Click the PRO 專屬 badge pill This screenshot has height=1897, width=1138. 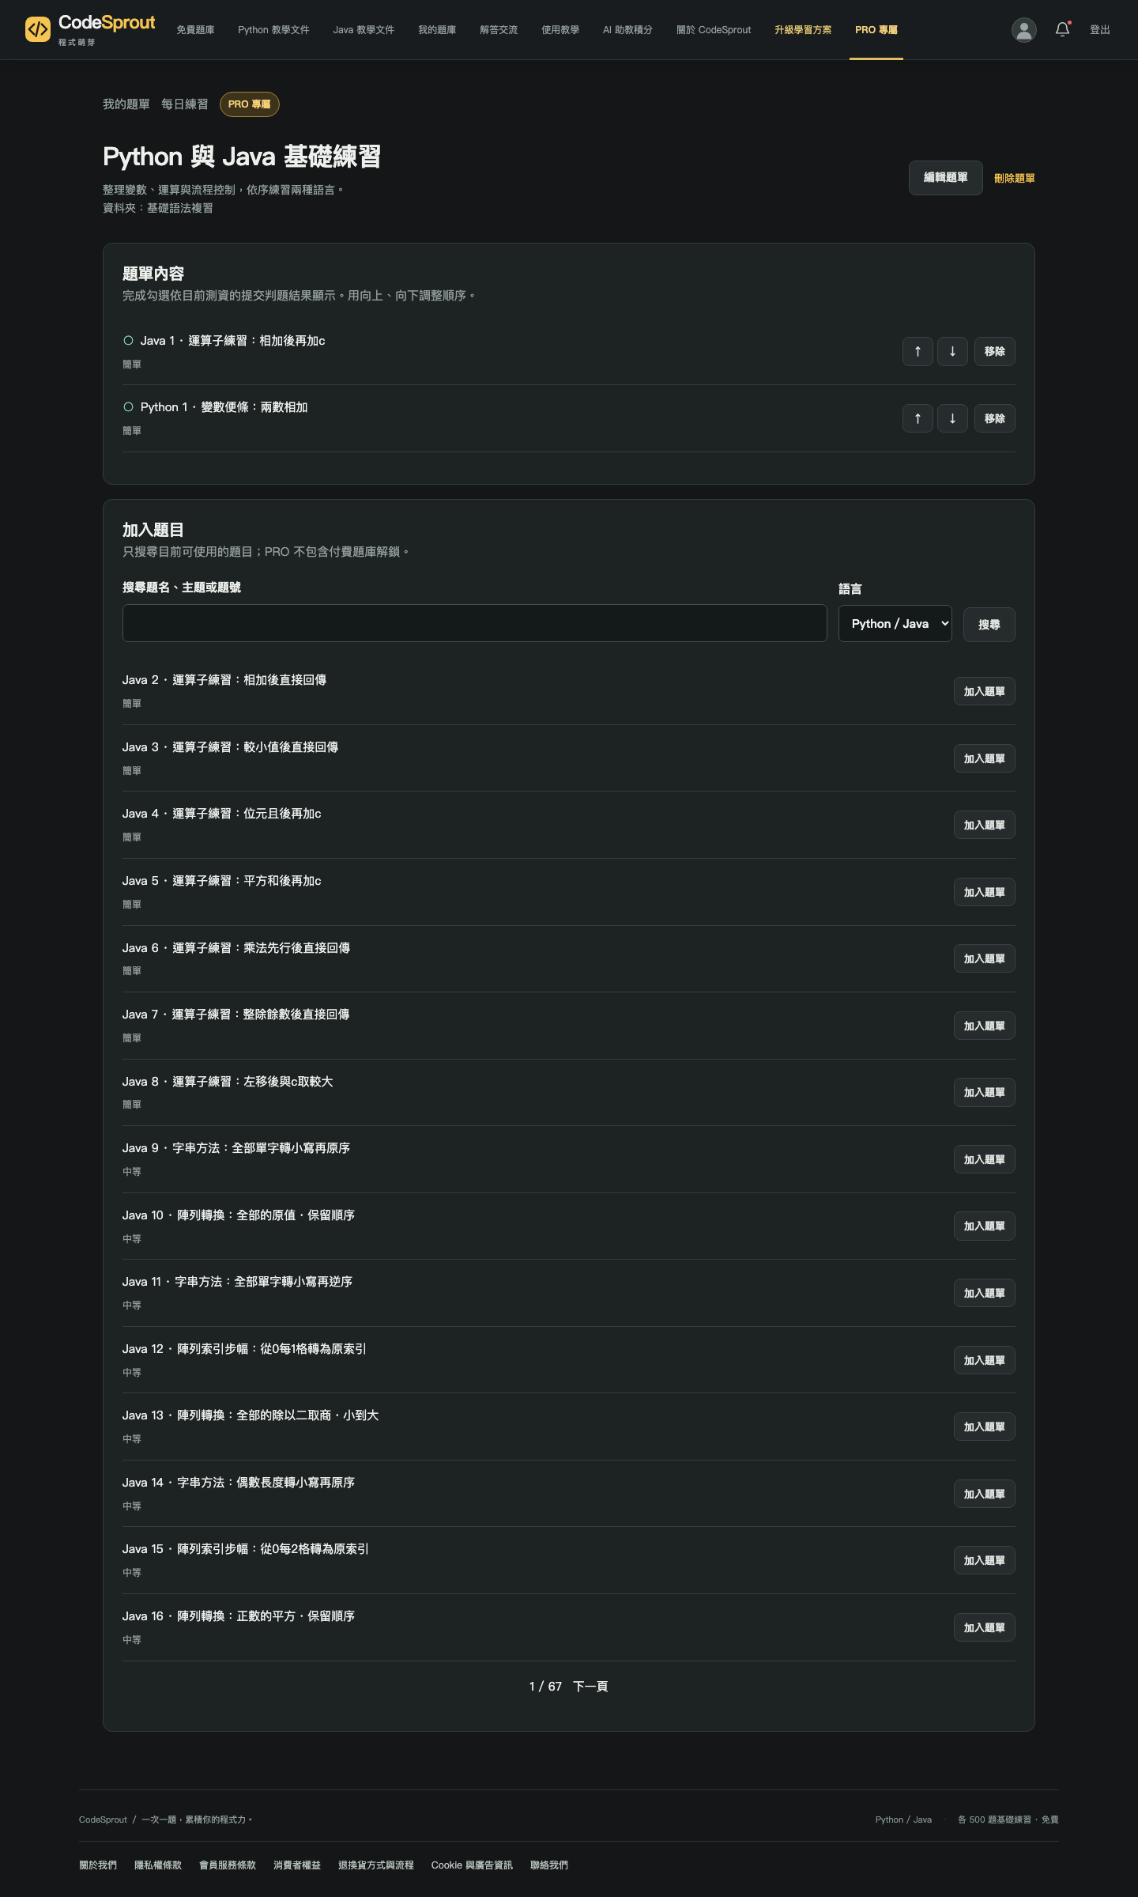pyautogui.click(x=249, y=104)
